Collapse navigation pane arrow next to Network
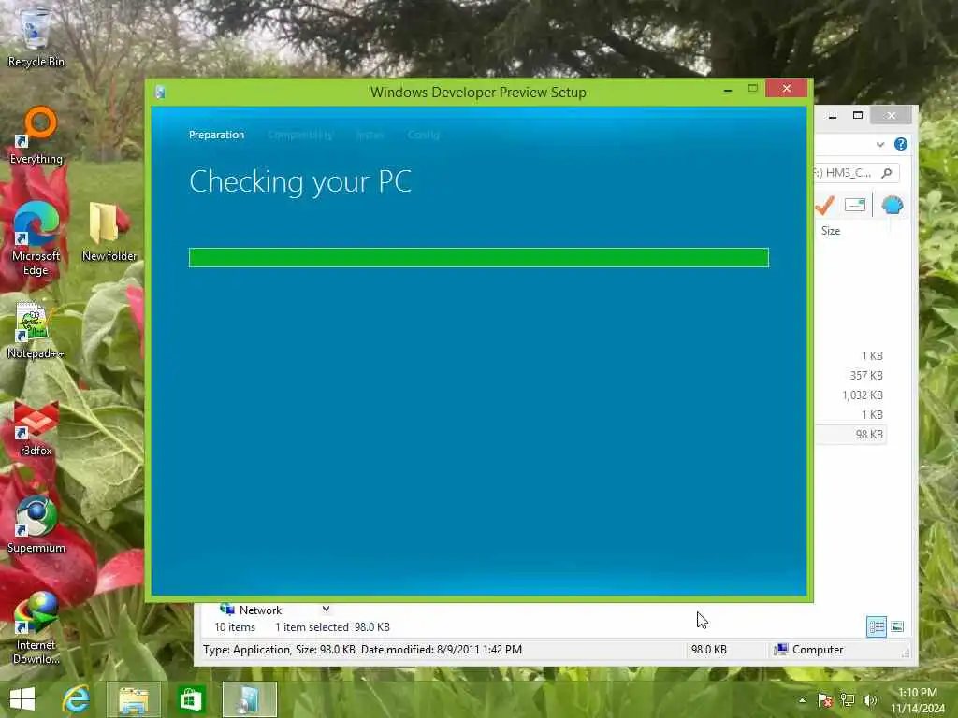Viewport: 958px width, 718px height. 326,609
